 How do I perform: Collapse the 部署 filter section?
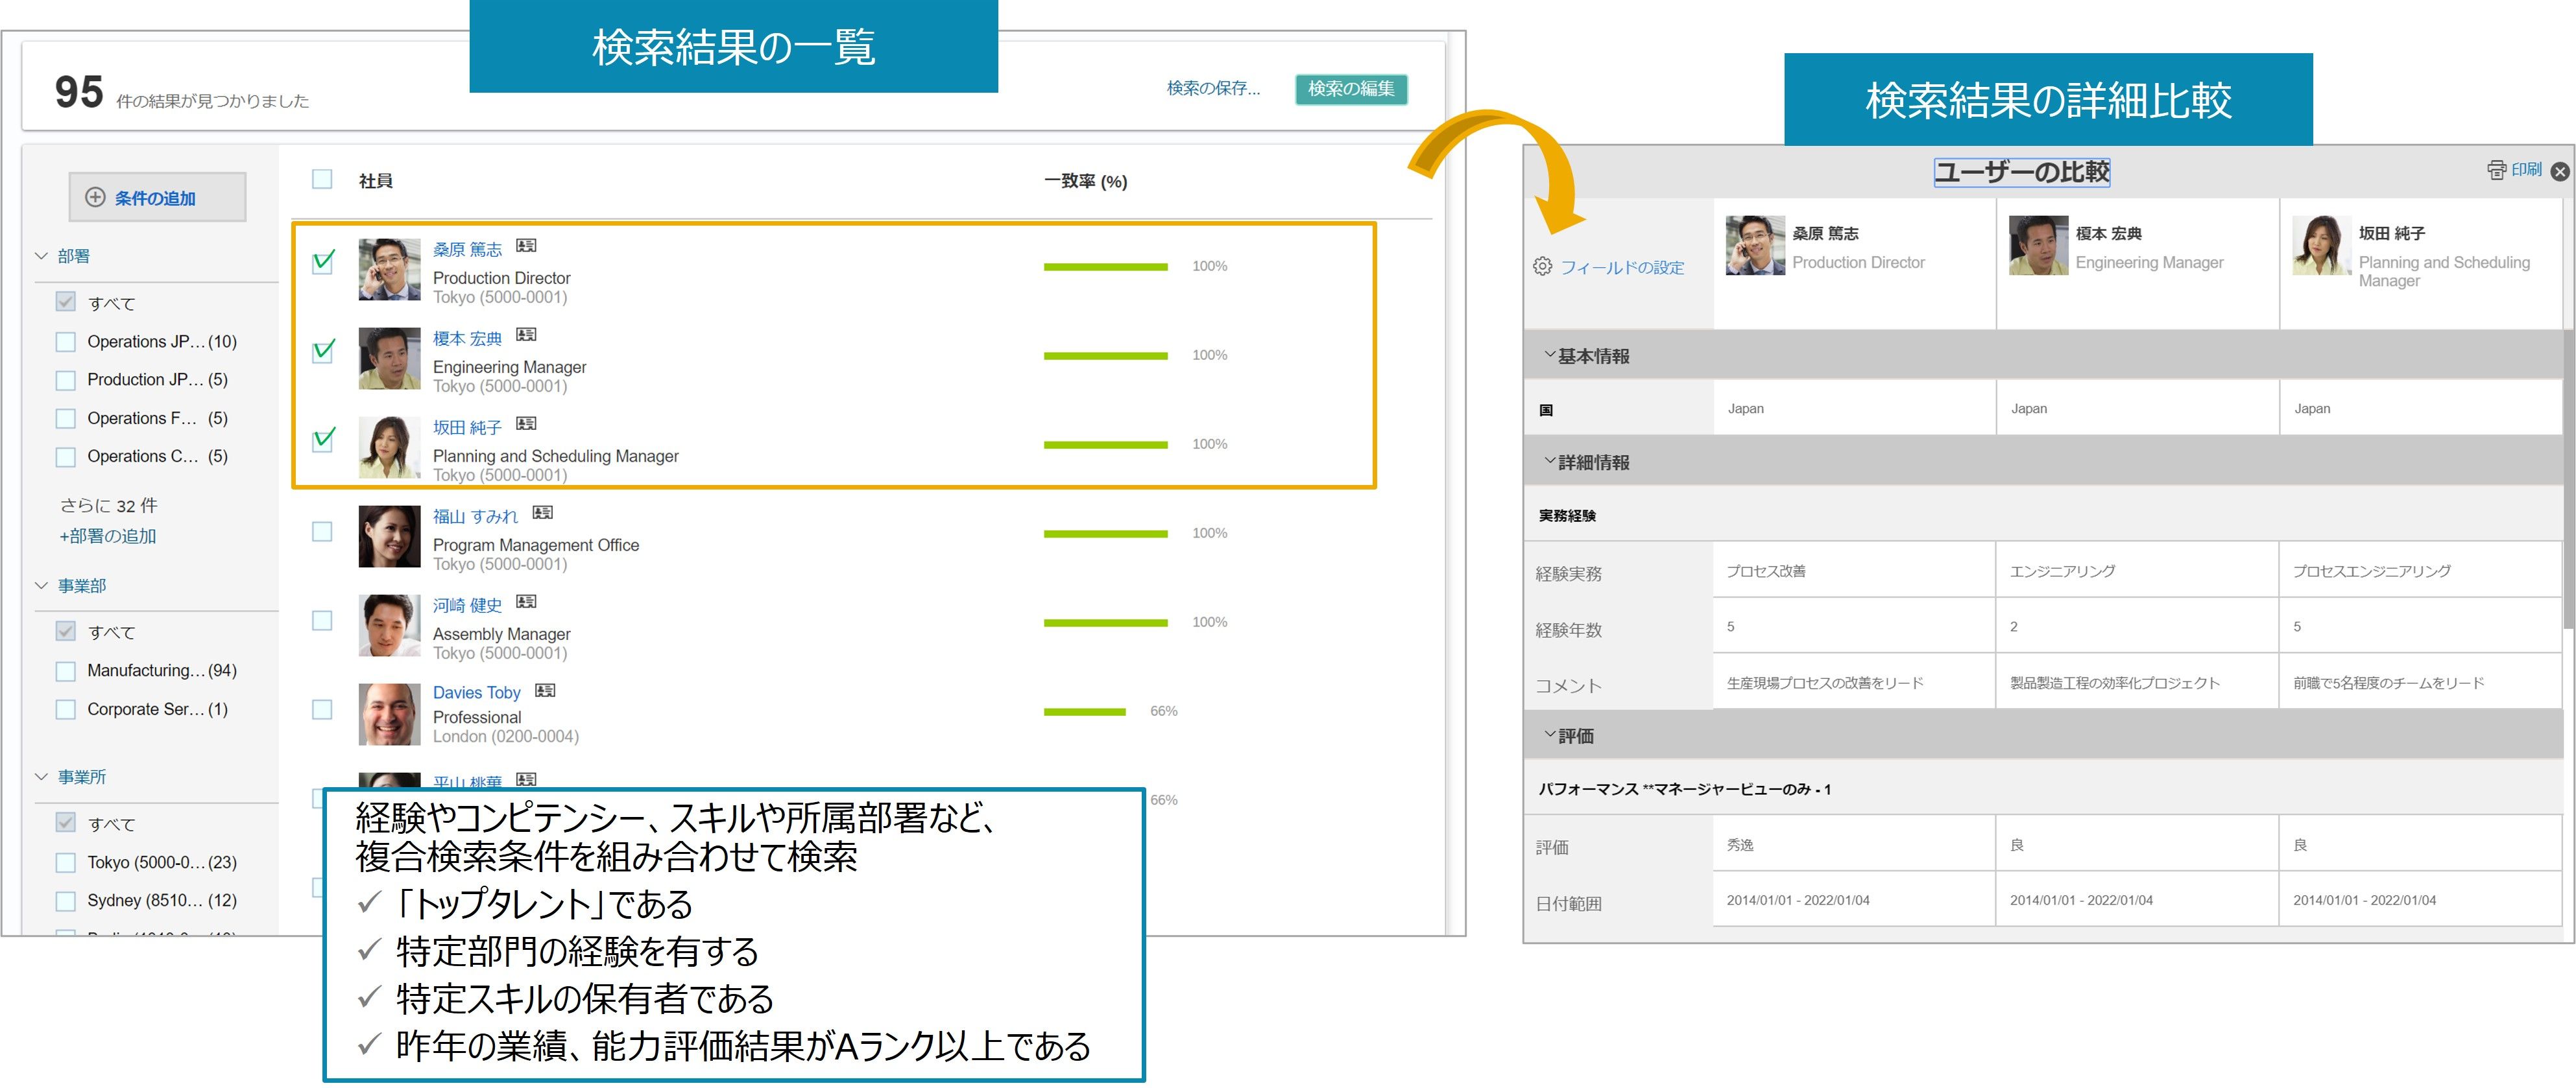(x=41, y=255)
